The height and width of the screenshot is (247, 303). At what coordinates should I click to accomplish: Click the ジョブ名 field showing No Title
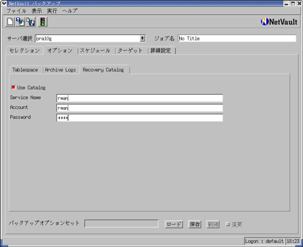coord(237,38)
